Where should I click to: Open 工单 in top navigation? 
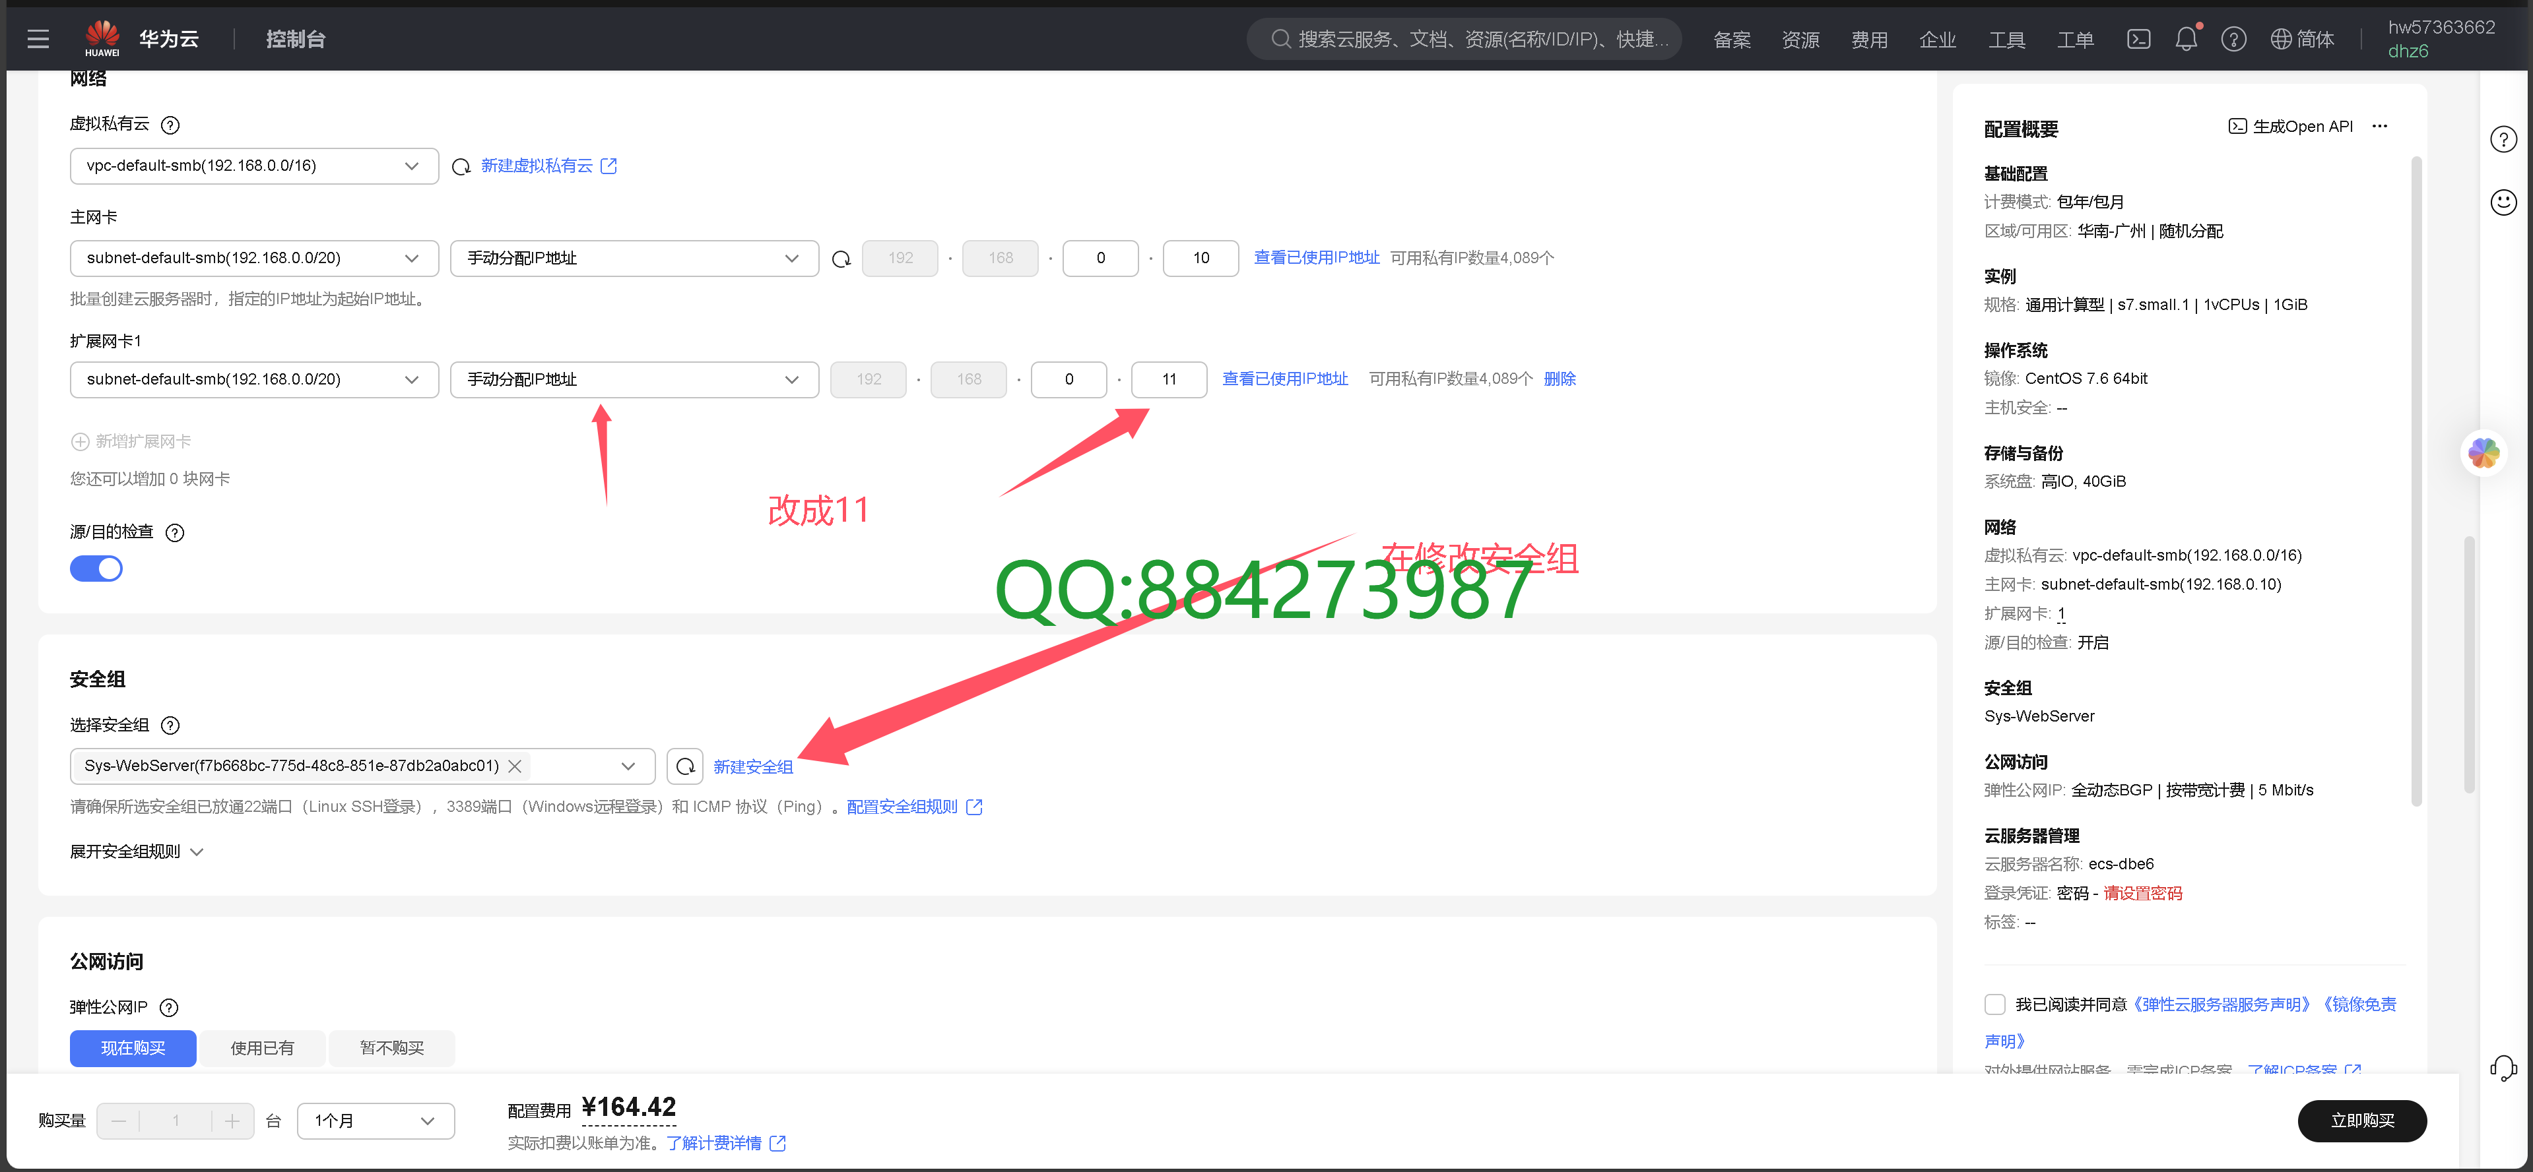(x=2075, y=40)
